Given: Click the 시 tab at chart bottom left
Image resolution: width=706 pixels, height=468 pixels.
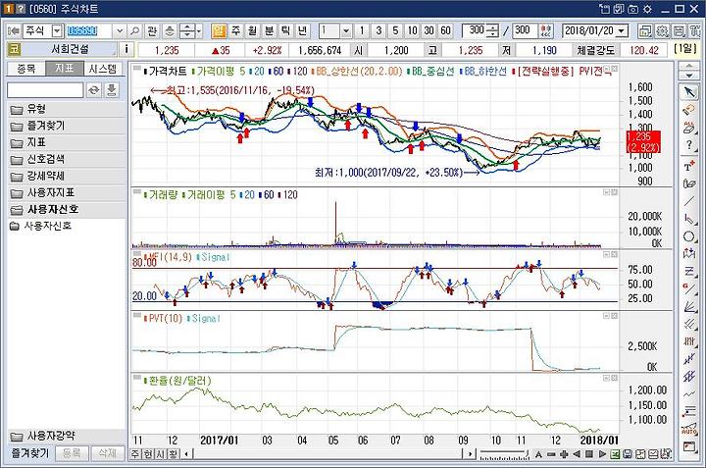Looking at the screenshot, I should click(x=160, y=454).
